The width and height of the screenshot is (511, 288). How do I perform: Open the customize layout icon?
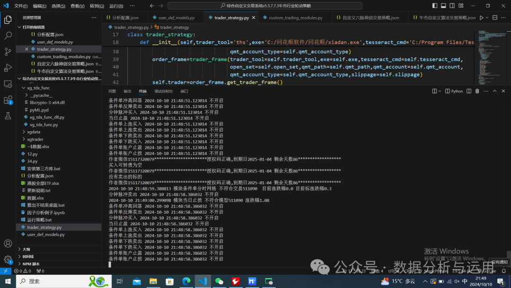pyautogui.click(x=461, y=6)
